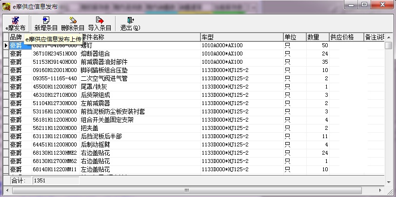Select part name 前减震器油封部件
The image size is (396, 197).
(104, 62)
